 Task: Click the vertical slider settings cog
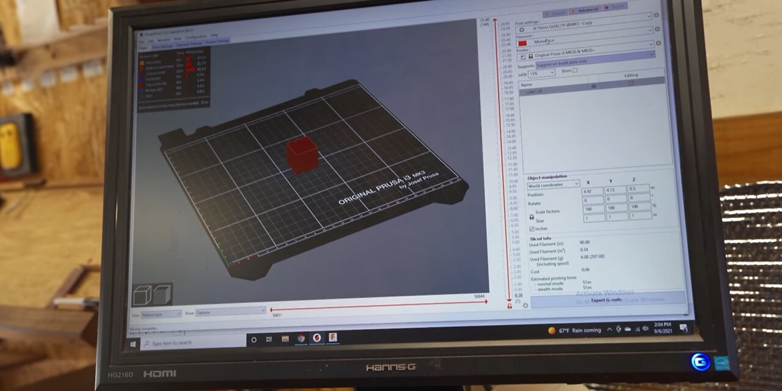pos(525,305)
